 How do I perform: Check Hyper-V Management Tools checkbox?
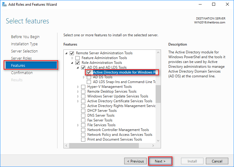coord(83,87)
